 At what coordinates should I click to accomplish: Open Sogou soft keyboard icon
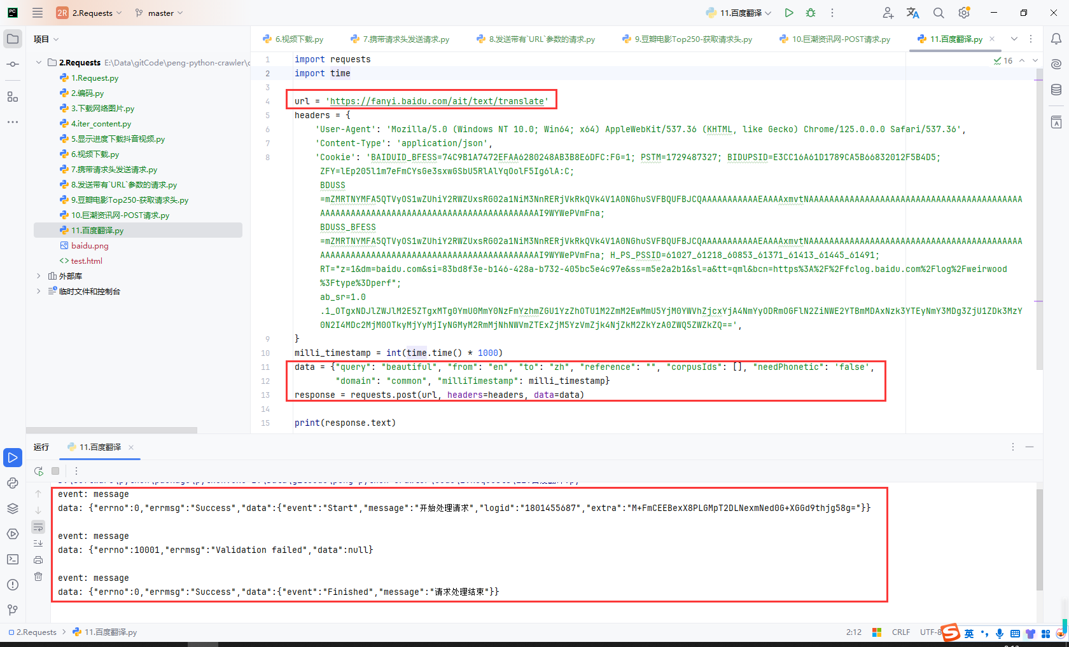pos(1015,633)
